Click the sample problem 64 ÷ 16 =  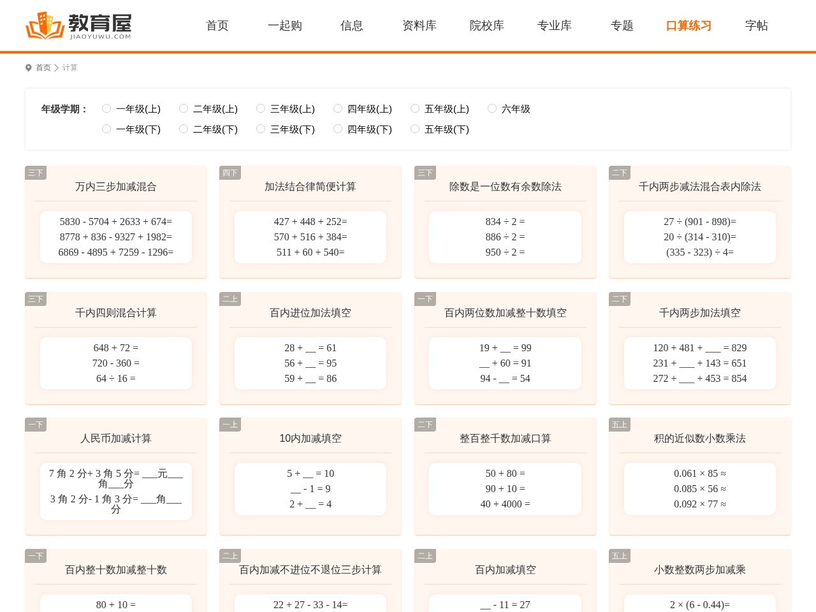[116, 379]
